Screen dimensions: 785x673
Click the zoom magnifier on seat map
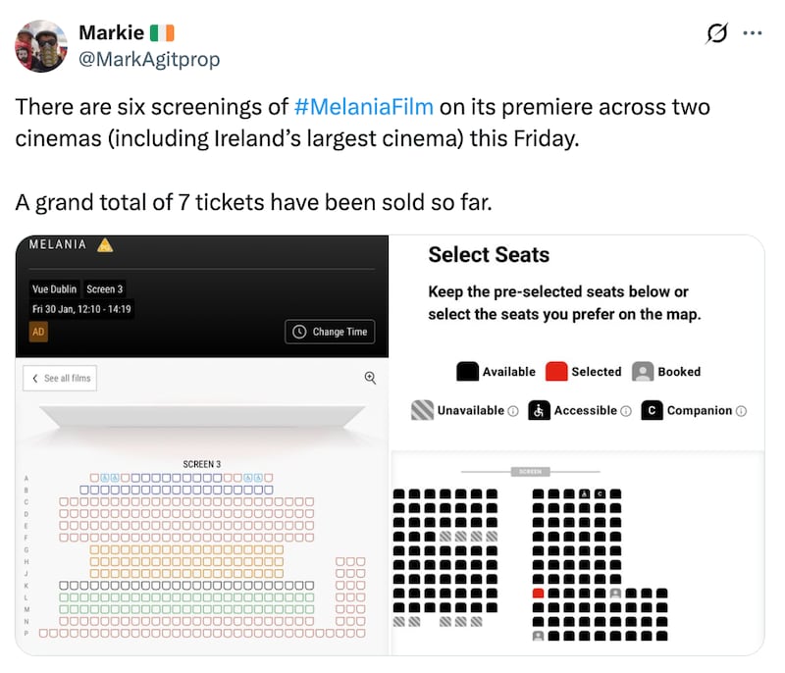(370, 378)
